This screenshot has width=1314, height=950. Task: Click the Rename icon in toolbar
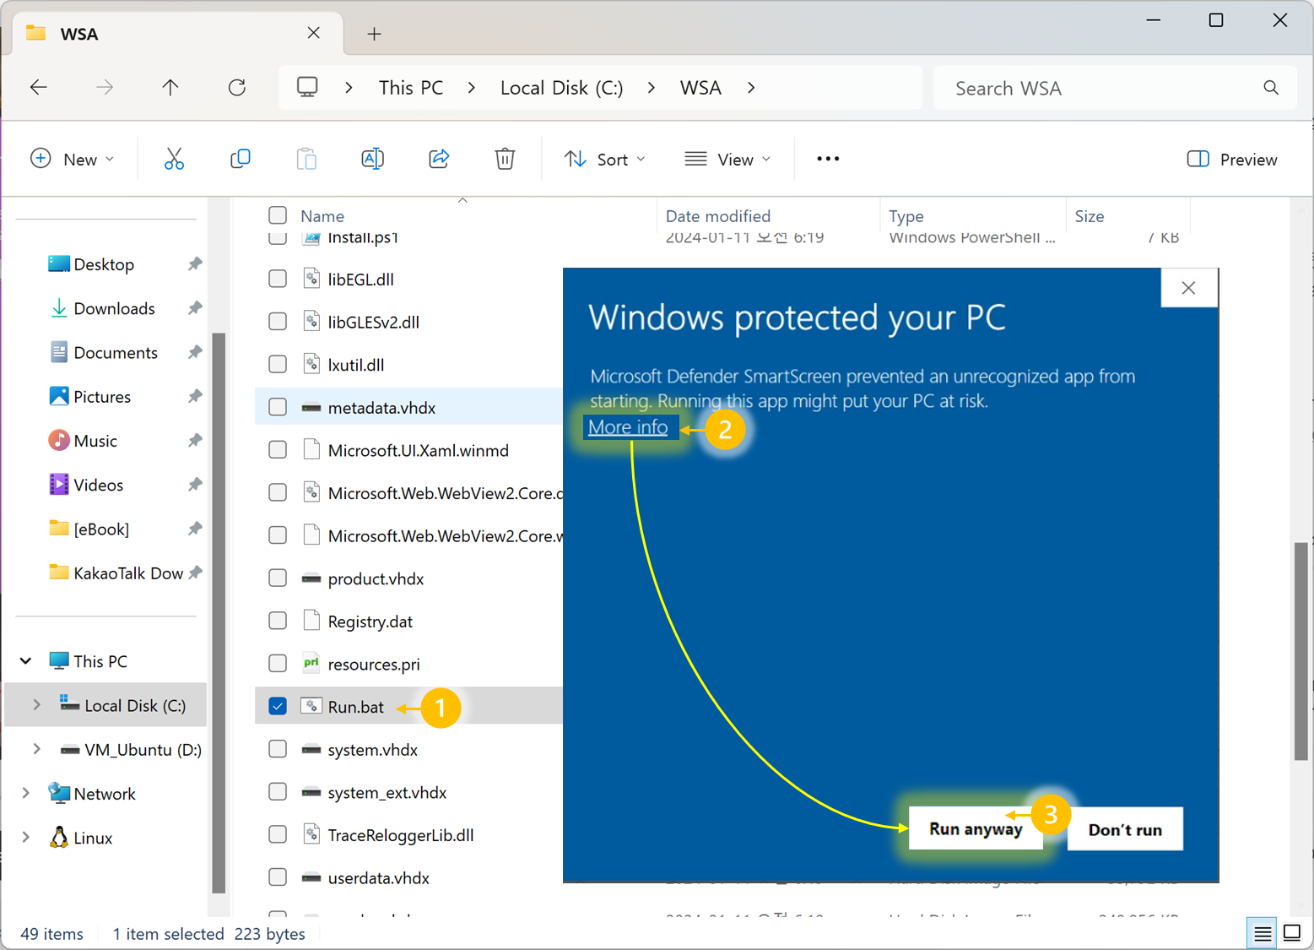point(372,159)
